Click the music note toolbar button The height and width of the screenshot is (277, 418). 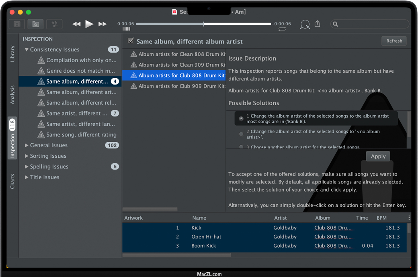[54, 24]
